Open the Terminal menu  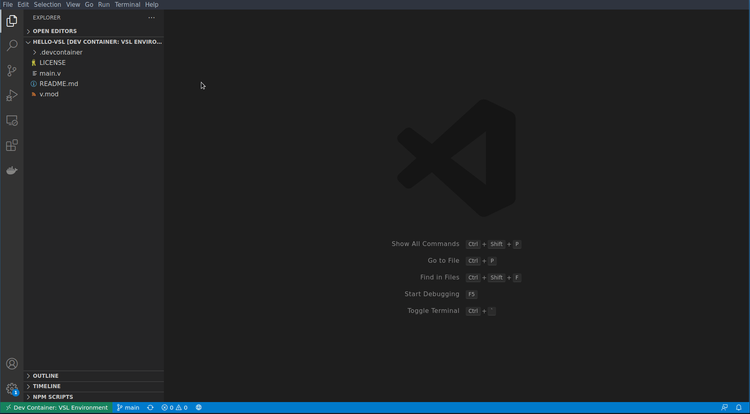[x=128, y=4]
